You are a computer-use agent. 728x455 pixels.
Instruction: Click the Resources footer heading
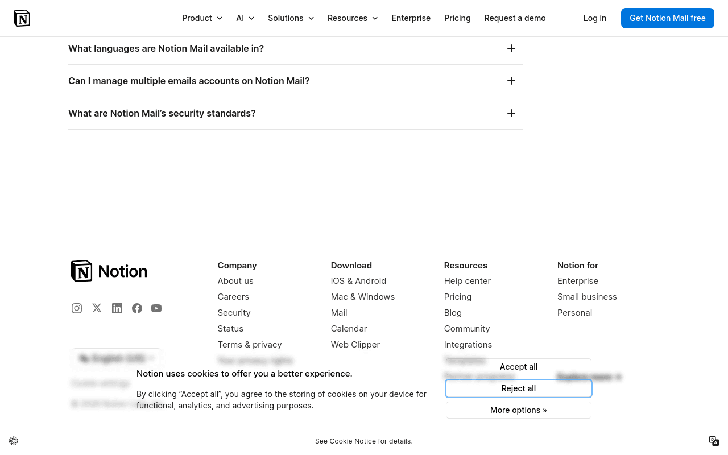click(466, 266)
